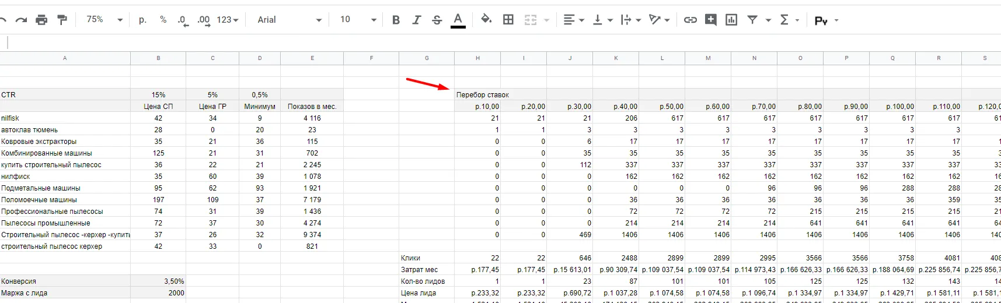
Task: Click the 'Показов в мес.' header cell
Action: [x=312, y=106]
